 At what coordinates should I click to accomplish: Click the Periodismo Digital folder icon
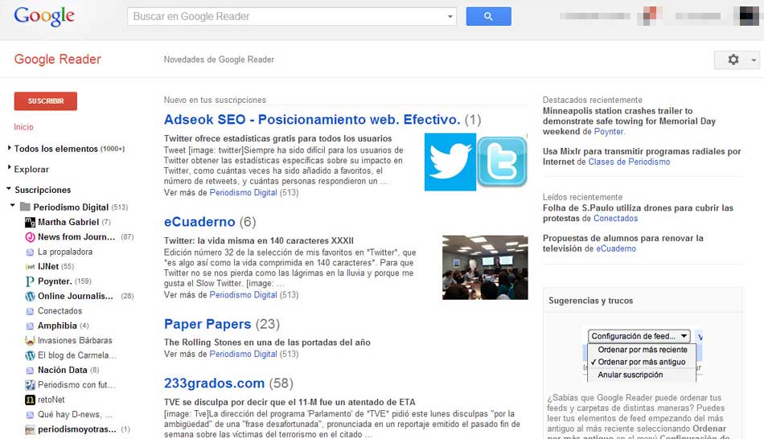pyautogui.click(x=25, y=207)
